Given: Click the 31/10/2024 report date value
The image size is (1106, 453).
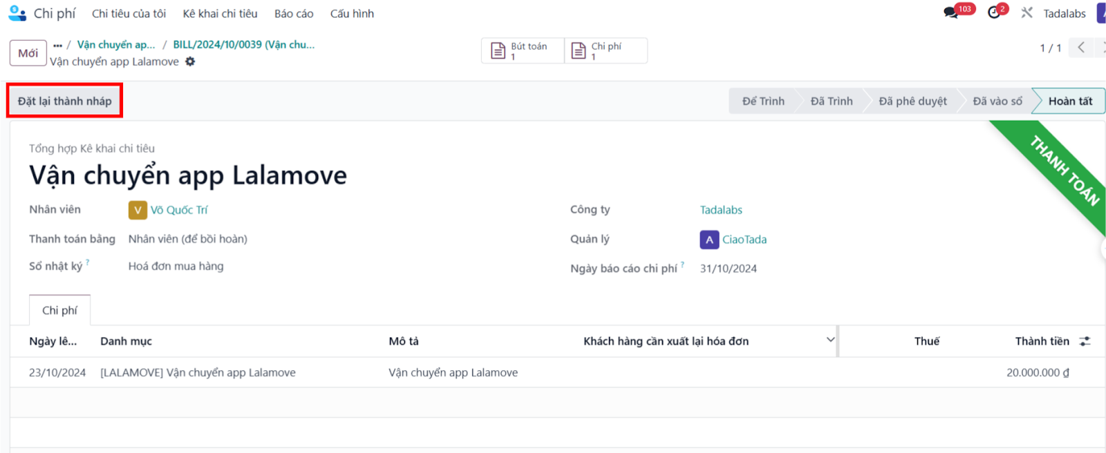Looking at the screenshot, I should coord(728,269).
